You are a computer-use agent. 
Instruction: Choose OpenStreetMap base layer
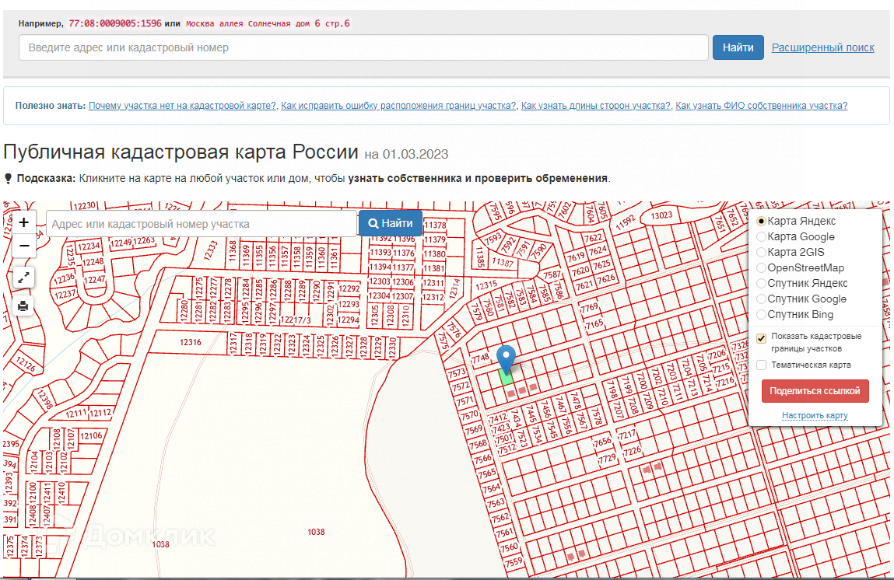click(762, 268)
